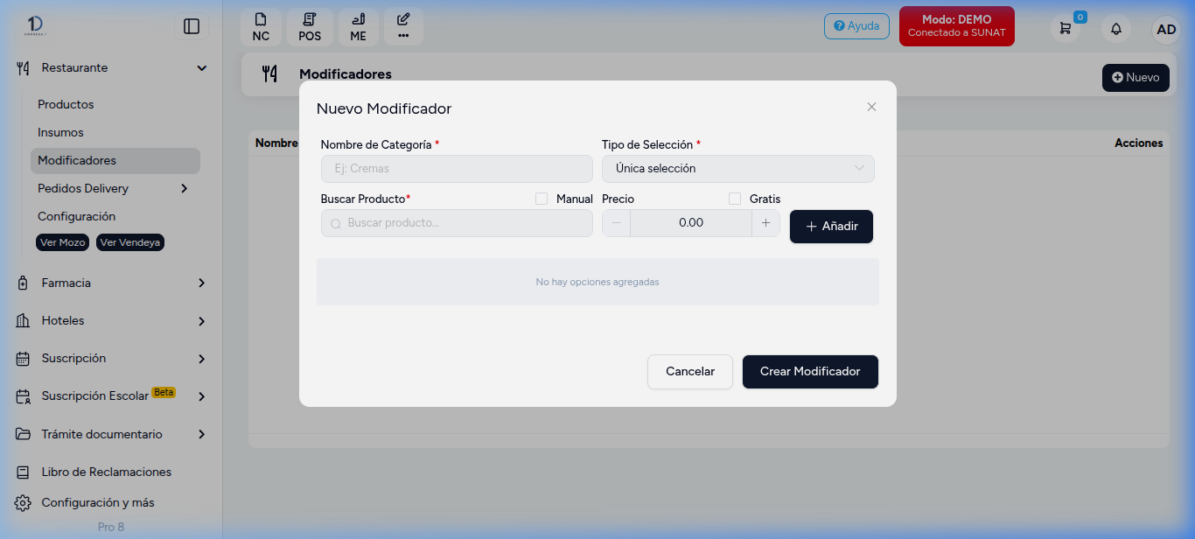Check the Gratis checkbox
1195x539 pixels.
(x=735, y=199)
